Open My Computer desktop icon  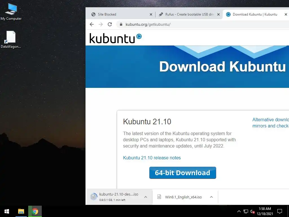(x=11, y=11)
